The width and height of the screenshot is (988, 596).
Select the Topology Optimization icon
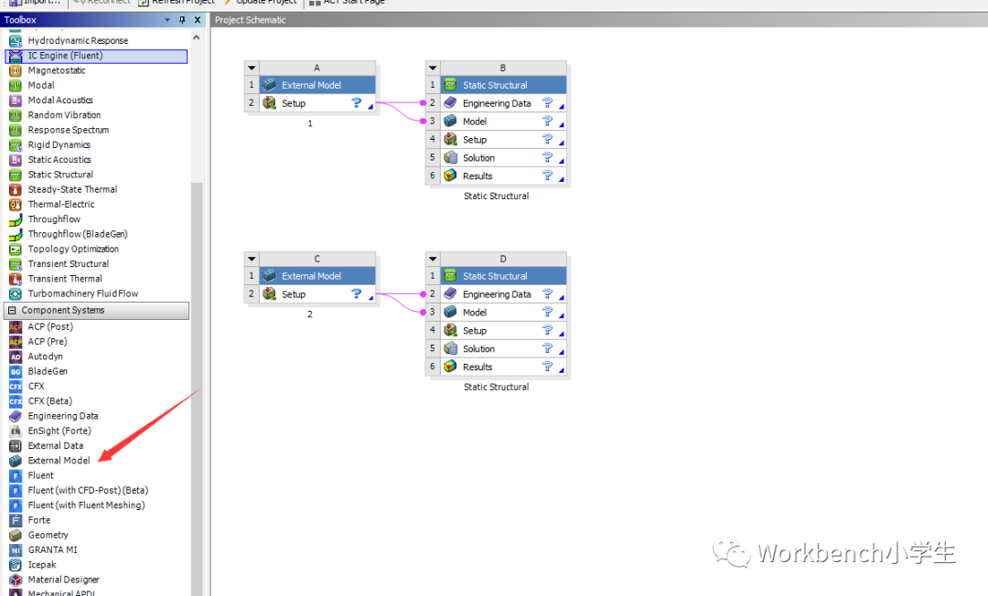(x=16, y=250)
